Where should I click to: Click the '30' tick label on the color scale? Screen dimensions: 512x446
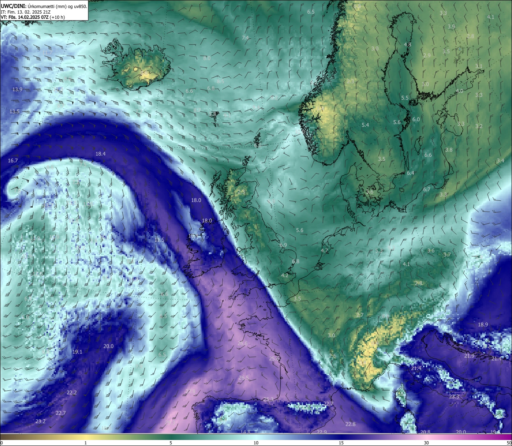[x=426, y=443]
